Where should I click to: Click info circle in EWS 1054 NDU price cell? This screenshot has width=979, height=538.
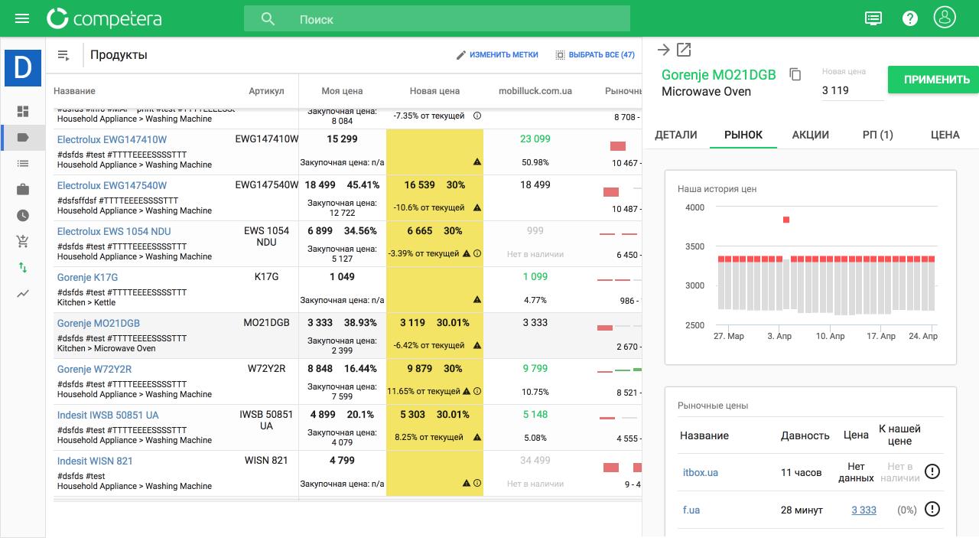[x=477, y=253]
